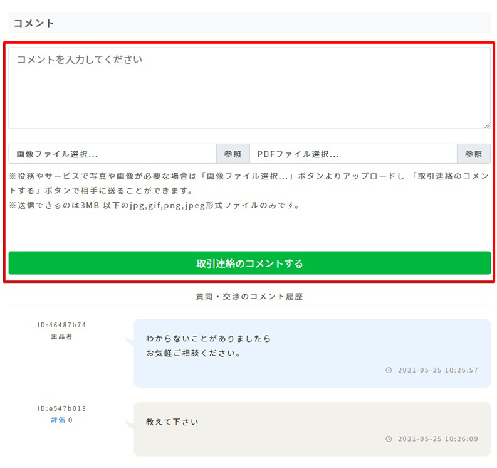497x468 pixels.
Task: Click timestamp 2021-05-25 10:26:09
Action: [438, 439]
